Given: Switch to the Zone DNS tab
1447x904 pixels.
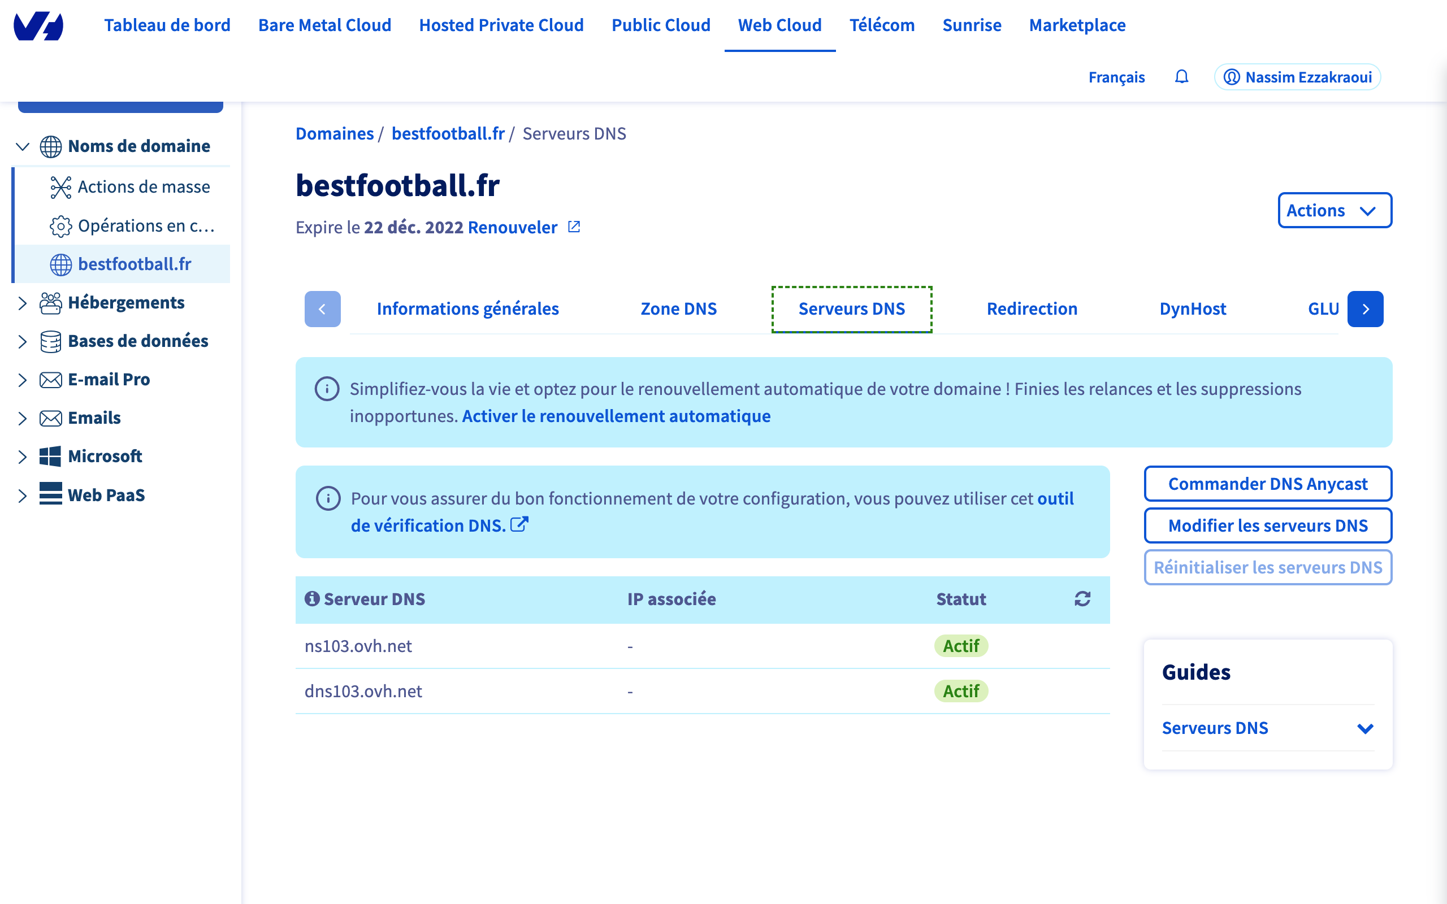Looking at the screenshot, I should point(678,308).
